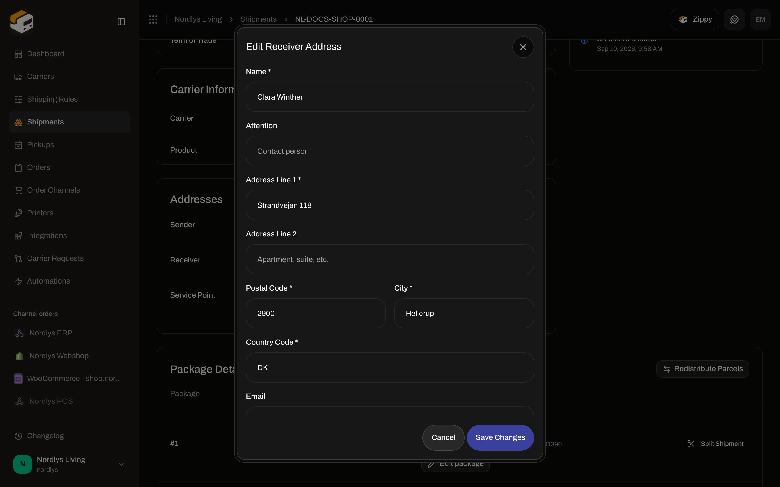Click the Nordlys POS webhook icon
Viewport: 780px width, 487px height.
[x=19, y=401]
